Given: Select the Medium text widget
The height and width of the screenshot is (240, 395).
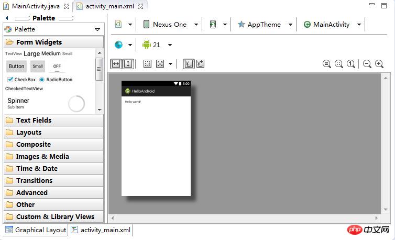Looking at the screenshot, I should pyautogui.click(x=51, y=53).
